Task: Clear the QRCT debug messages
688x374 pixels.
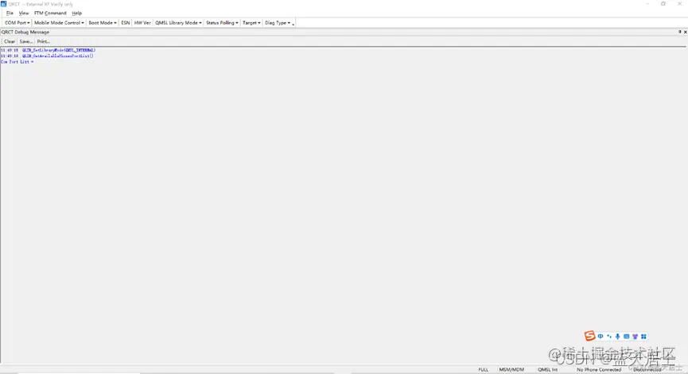Action: coord(10,41)
